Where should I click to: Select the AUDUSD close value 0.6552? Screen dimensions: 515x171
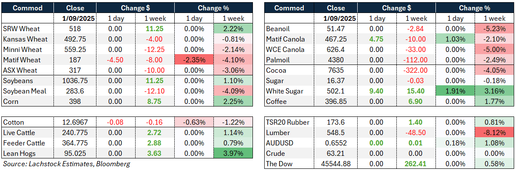336,143
